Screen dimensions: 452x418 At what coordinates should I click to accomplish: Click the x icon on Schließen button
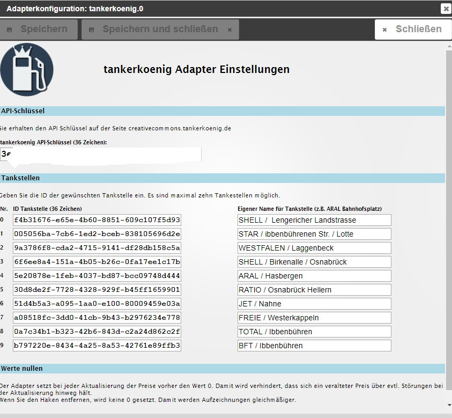384,30
